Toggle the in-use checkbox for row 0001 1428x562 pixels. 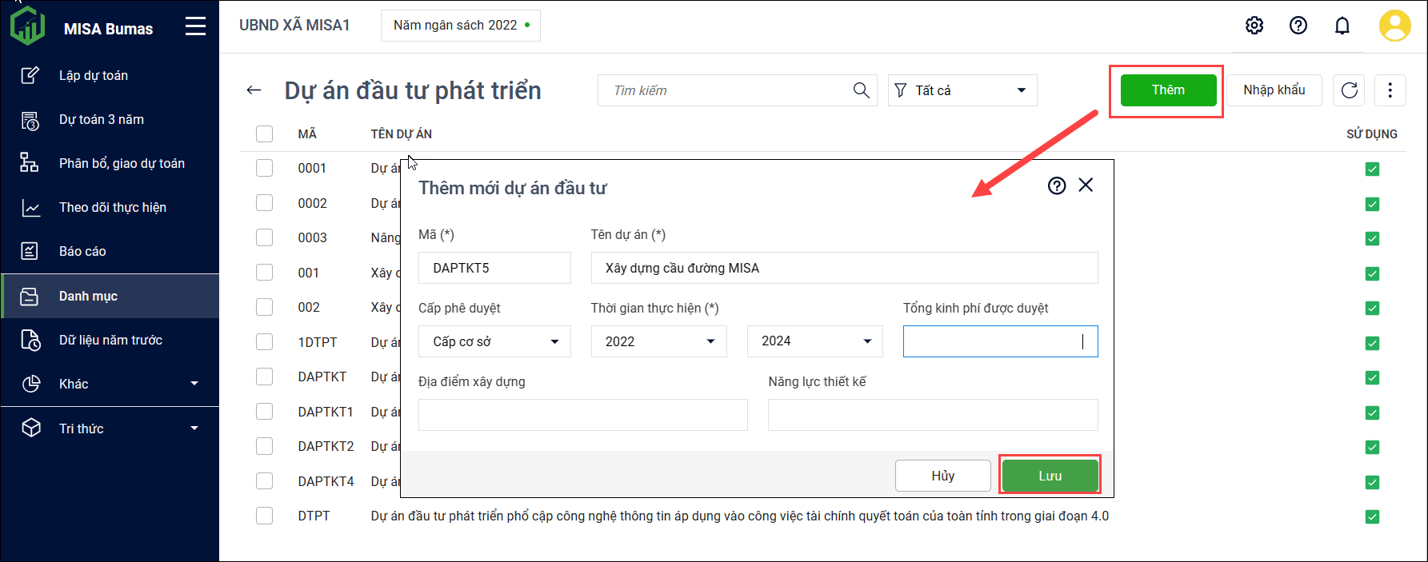coord(1372,169)
